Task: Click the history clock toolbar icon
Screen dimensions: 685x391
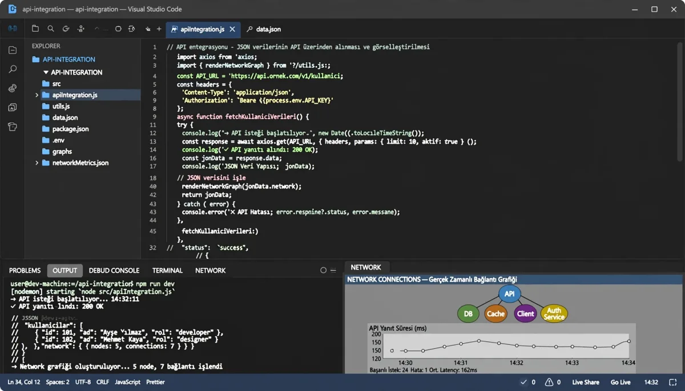Action: (132, 28)
